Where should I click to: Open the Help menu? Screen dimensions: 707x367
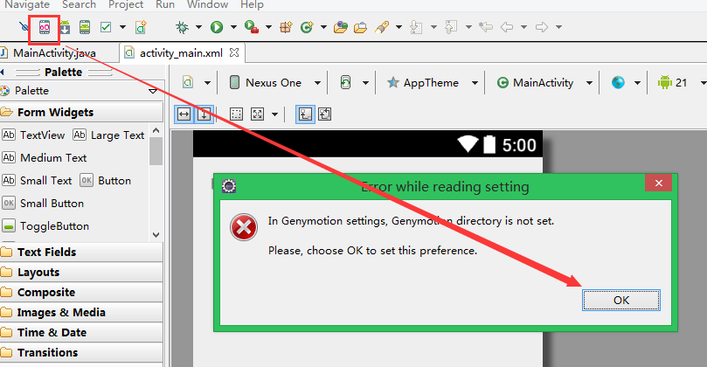pos(252,4)
